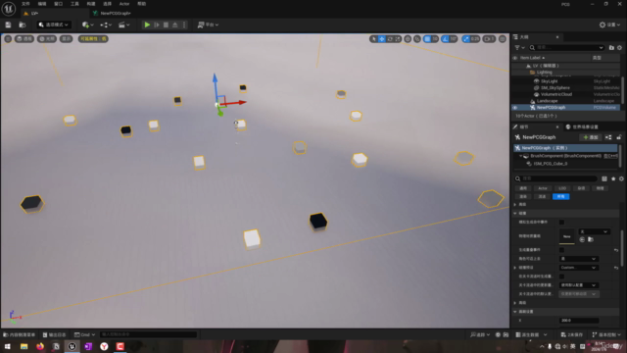The height and width of the screenshot is (353, 627).
Task: Toggle the first collision checkbox
Action: coord(561,223)
